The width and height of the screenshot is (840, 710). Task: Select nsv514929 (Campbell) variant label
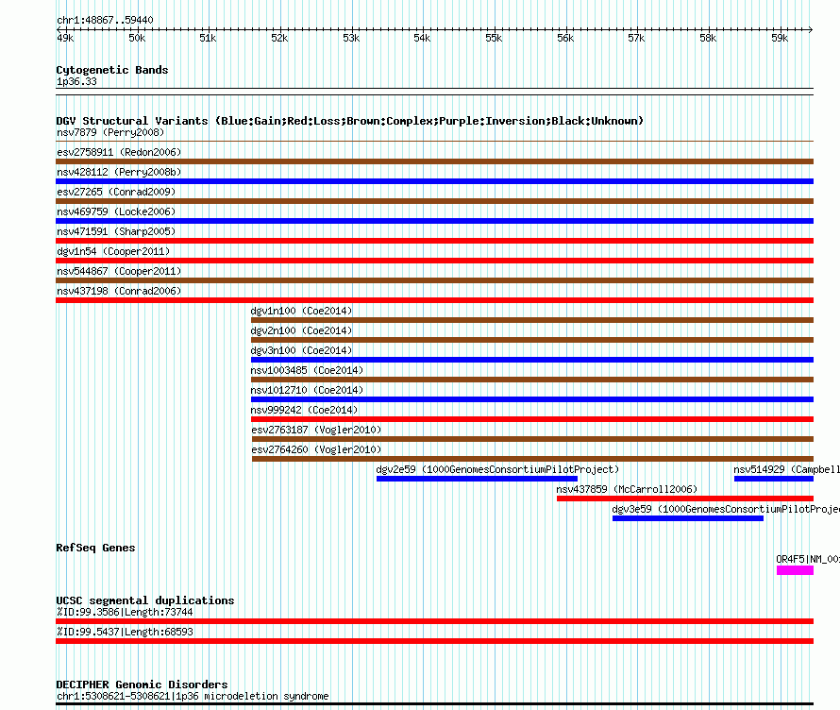[x=786, y=469]
